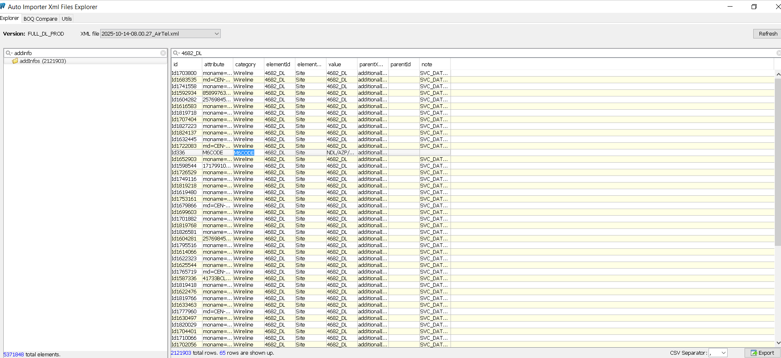The width and height of the screenshot is (781, 358).
Task: Select the highlighted M6CODE category cell
Action: (x=244, y=153)
